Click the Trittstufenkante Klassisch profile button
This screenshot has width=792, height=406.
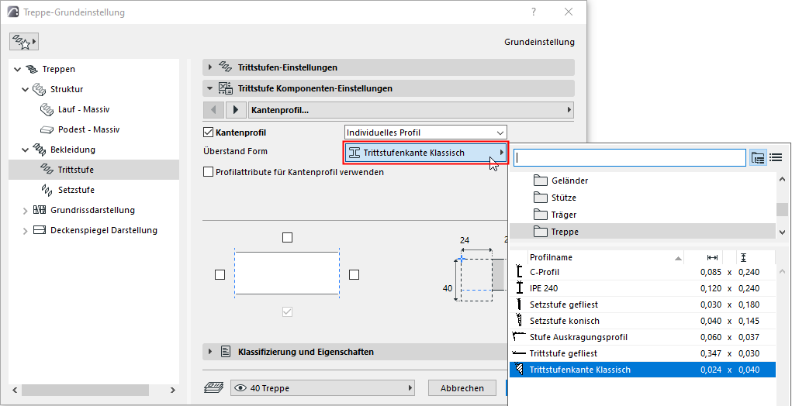(425, 153)
